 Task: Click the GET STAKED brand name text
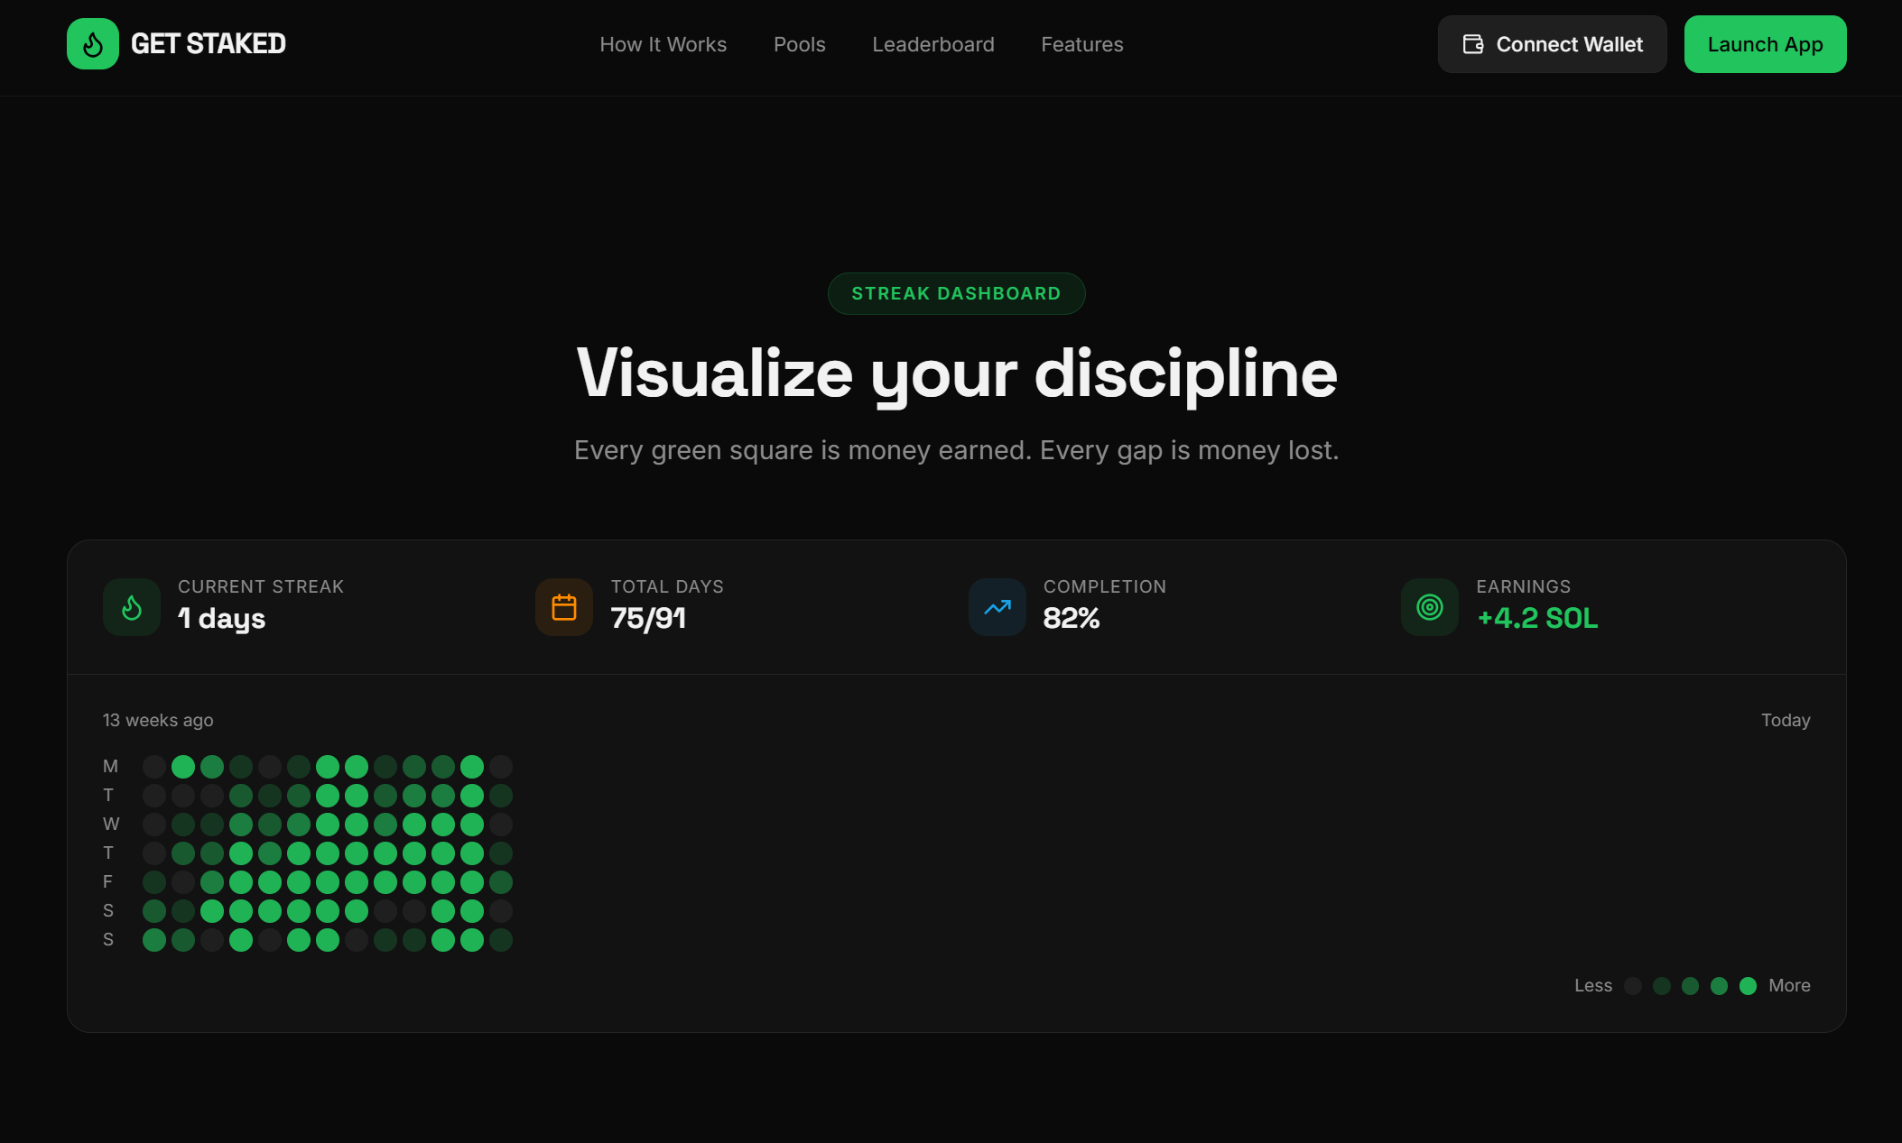pyautogui.click(x=209, y=44)
